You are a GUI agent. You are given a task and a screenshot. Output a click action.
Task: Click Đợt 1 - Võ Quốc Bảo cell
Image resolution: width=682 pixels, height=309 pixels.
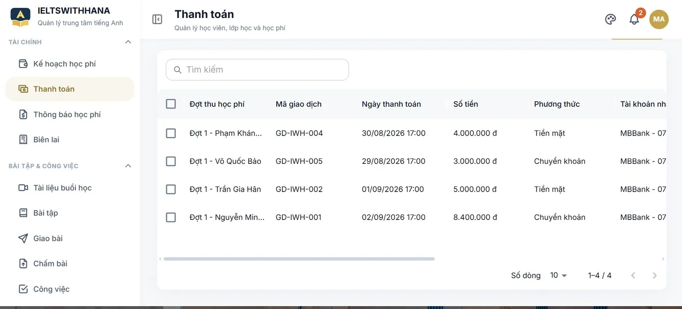click(x=226, y=161)
